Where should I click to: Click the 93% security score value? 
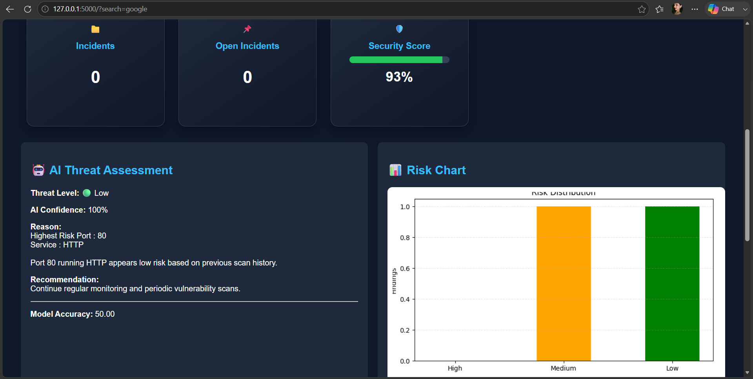pyautogui.click(x=399, y=77)
